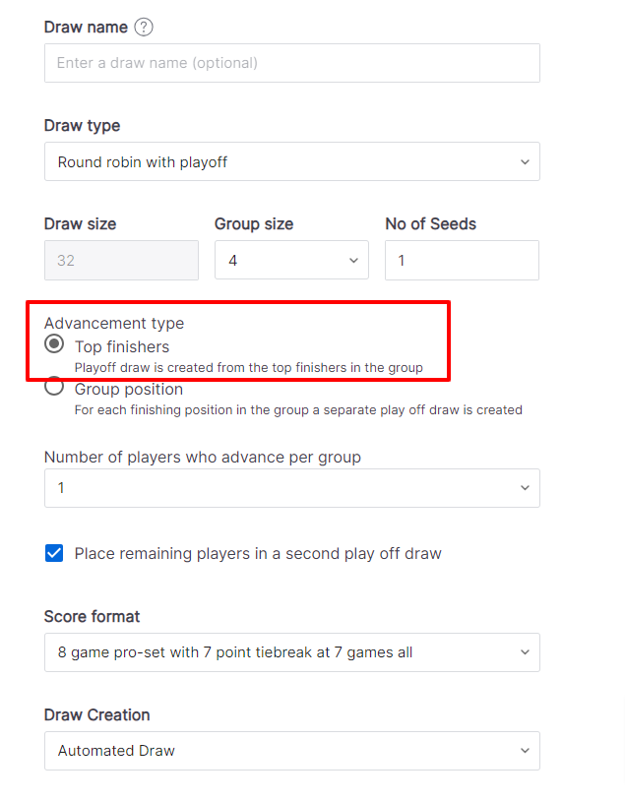This screenshot has width=625, height=802.
Task: Click the Draw Creation dropdown chevron
Action: pos(525,751)
